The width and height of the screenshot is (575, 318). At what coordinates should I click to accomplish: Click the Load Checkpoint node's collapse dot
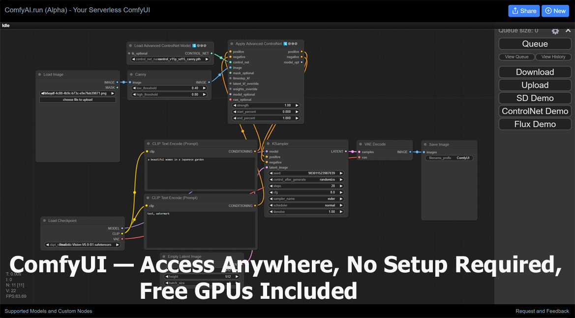click(44, 221)
